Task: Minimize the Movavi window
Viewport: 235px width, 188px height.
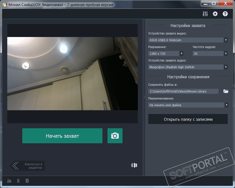Action: [x=205, y=3]
